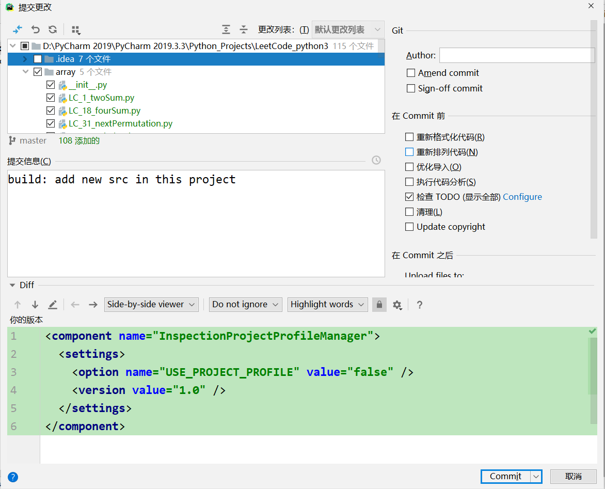Image resolution: width=605 pixels, height=489 pixels.
Task: Uncheck the LC_1_twoSum.py checkbox
Action: tap(51, 98)
